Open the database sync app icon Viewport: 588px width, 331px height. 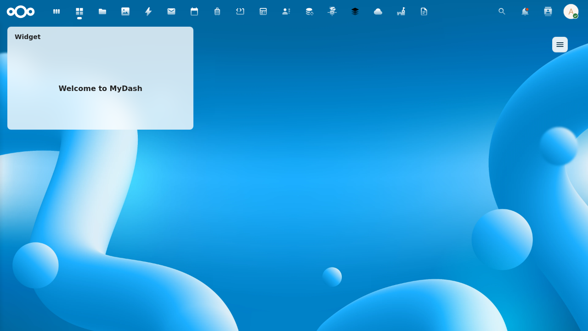pyautogui.click(x=309, y=11)
